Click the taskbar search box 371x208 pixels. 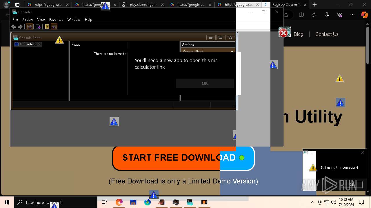pyautogui.click(x=56, y=202)
